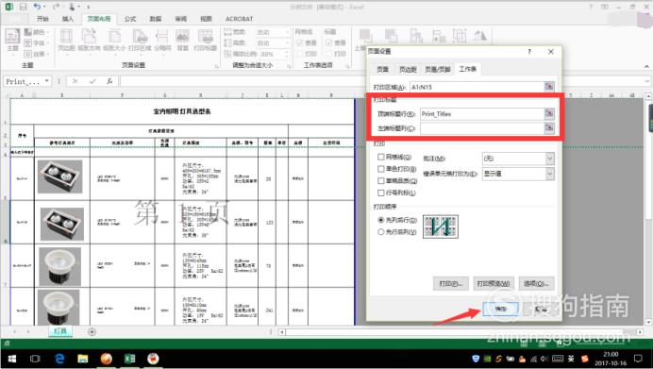Click Options (选项) button in dialog
Screen dimensions: 653x369
(536, 284)
